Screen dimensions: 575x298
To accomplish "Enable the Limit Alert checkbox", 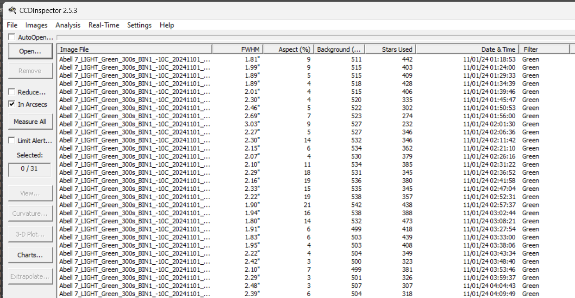I will pyautogui.click(x=12, y=140).
